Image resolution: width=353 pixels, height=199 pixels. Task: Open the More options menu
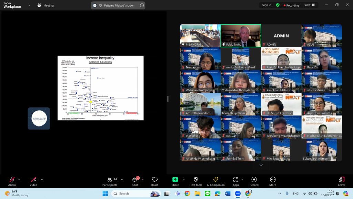(273, 180)
